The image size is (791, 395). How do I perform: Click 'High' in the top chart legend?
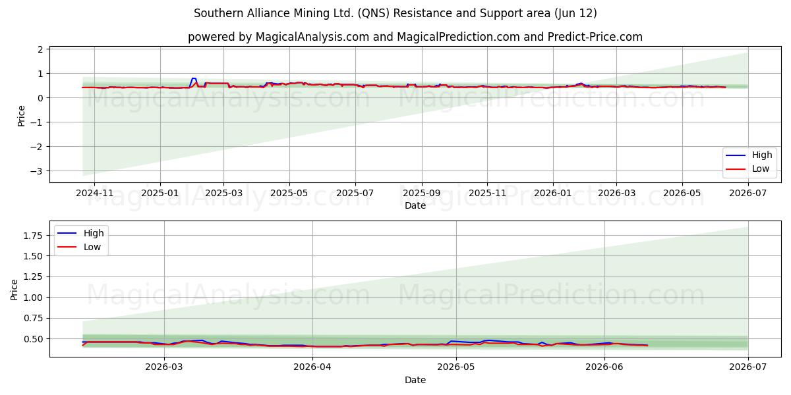tap(762, 155)
